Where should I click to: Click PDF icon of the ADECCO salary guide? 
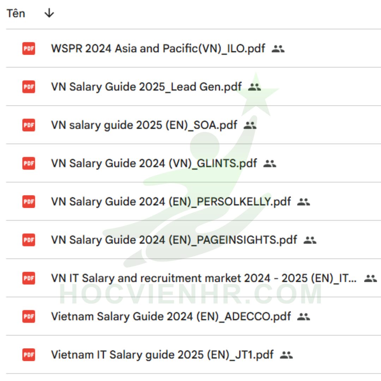coord(29,316)
